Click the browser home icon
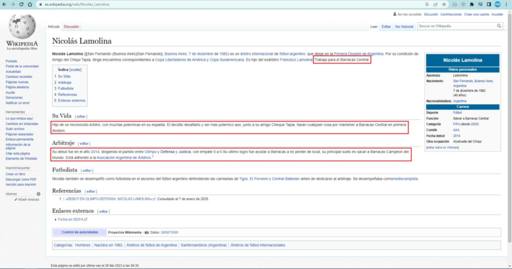Viewport: 512px width, 269px height. tap(30, 4)
